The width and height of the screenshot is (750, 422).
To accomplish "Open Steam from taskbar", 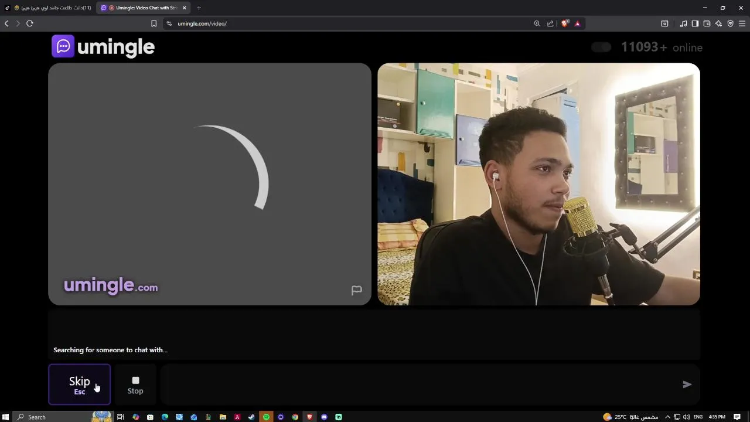I will pos(251,417).
